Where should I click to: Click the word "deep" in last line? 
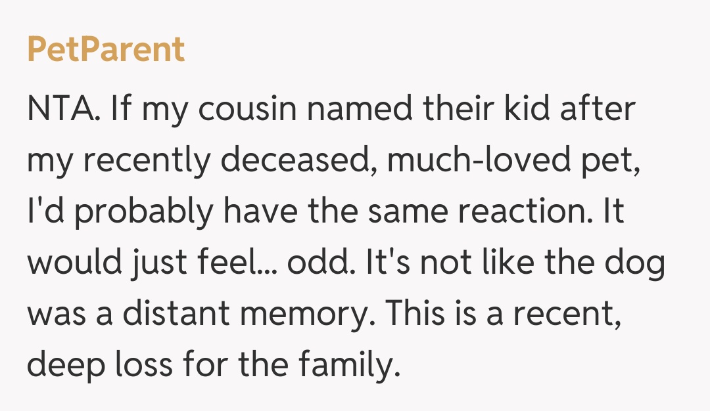tap(64, 366)
